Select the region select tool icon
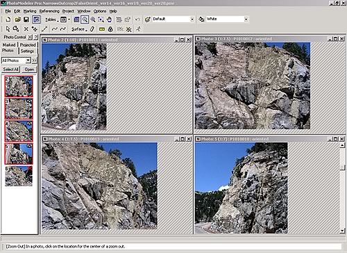Screen dimensions: 347x253 [x=16, y=29]
